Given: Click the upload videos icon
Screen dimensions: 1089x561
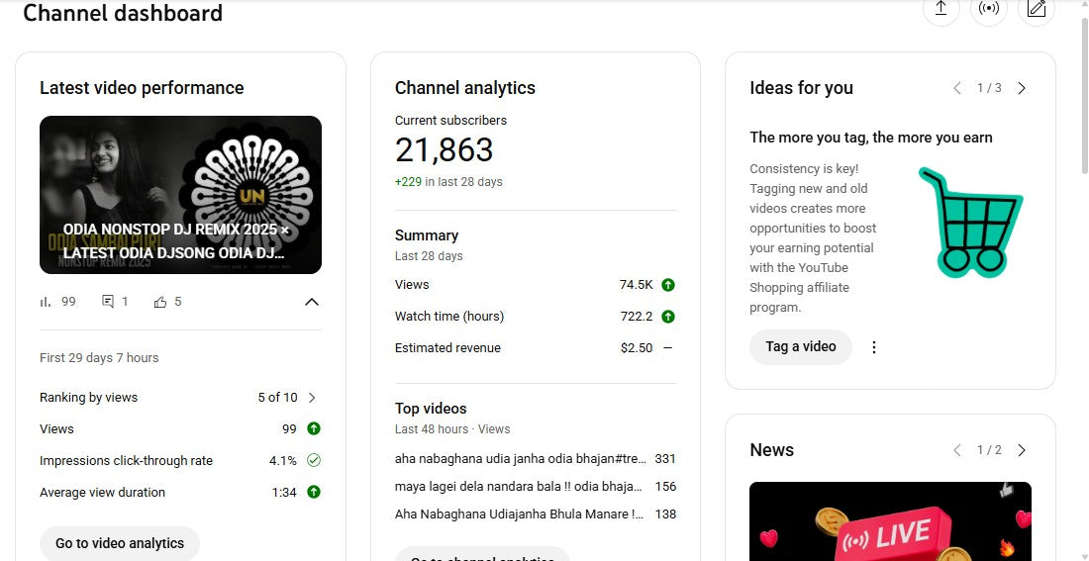Looking at the screenshot, I should [940, 9].
